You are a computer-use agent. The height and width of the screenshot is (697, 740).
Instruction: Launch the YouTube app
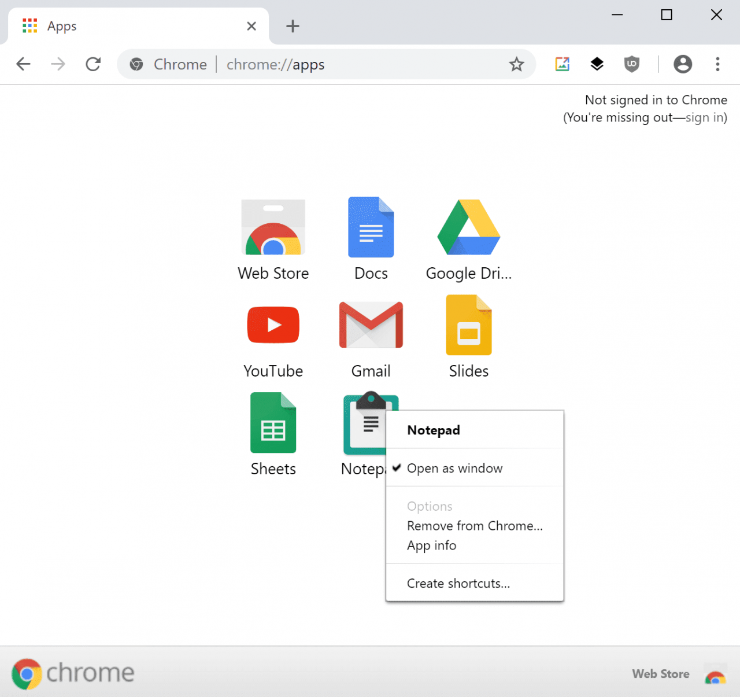(273, 325)
